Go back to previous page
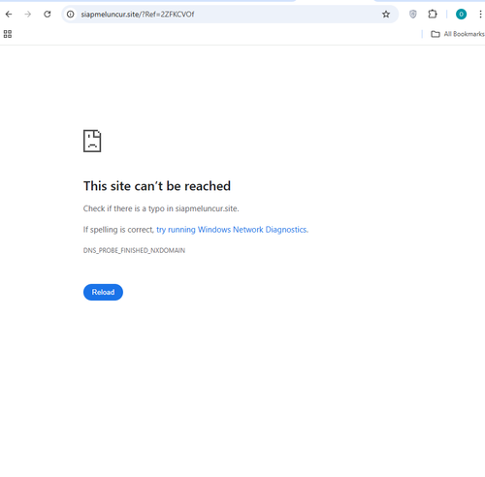This screenshot has height=477, width=485. click(9, 15)
